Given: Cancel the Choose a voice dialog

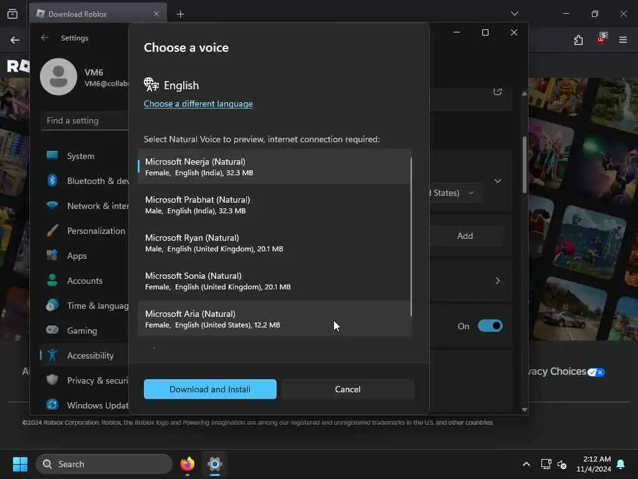Looking at the screenshot, I should point(348,389).
